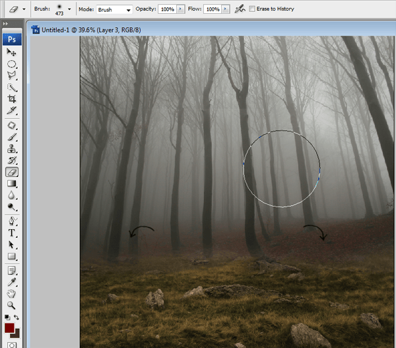Select the Pen tool
This screenshot has height=348, width=396.
click(12, 221)
